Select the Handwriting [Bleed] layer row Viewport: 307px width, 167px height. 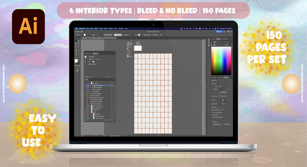(x=100, y=88)
